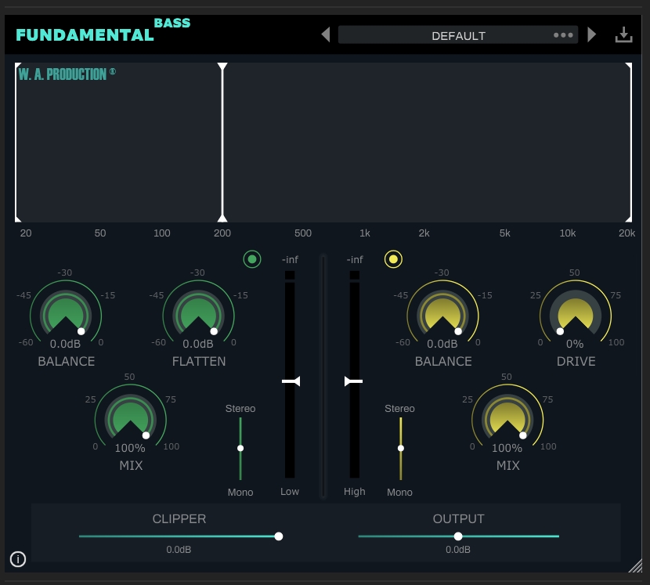Click the Low meter -inf readout
The width and height of the screenshot is (650, 585).
coord(290,260)
